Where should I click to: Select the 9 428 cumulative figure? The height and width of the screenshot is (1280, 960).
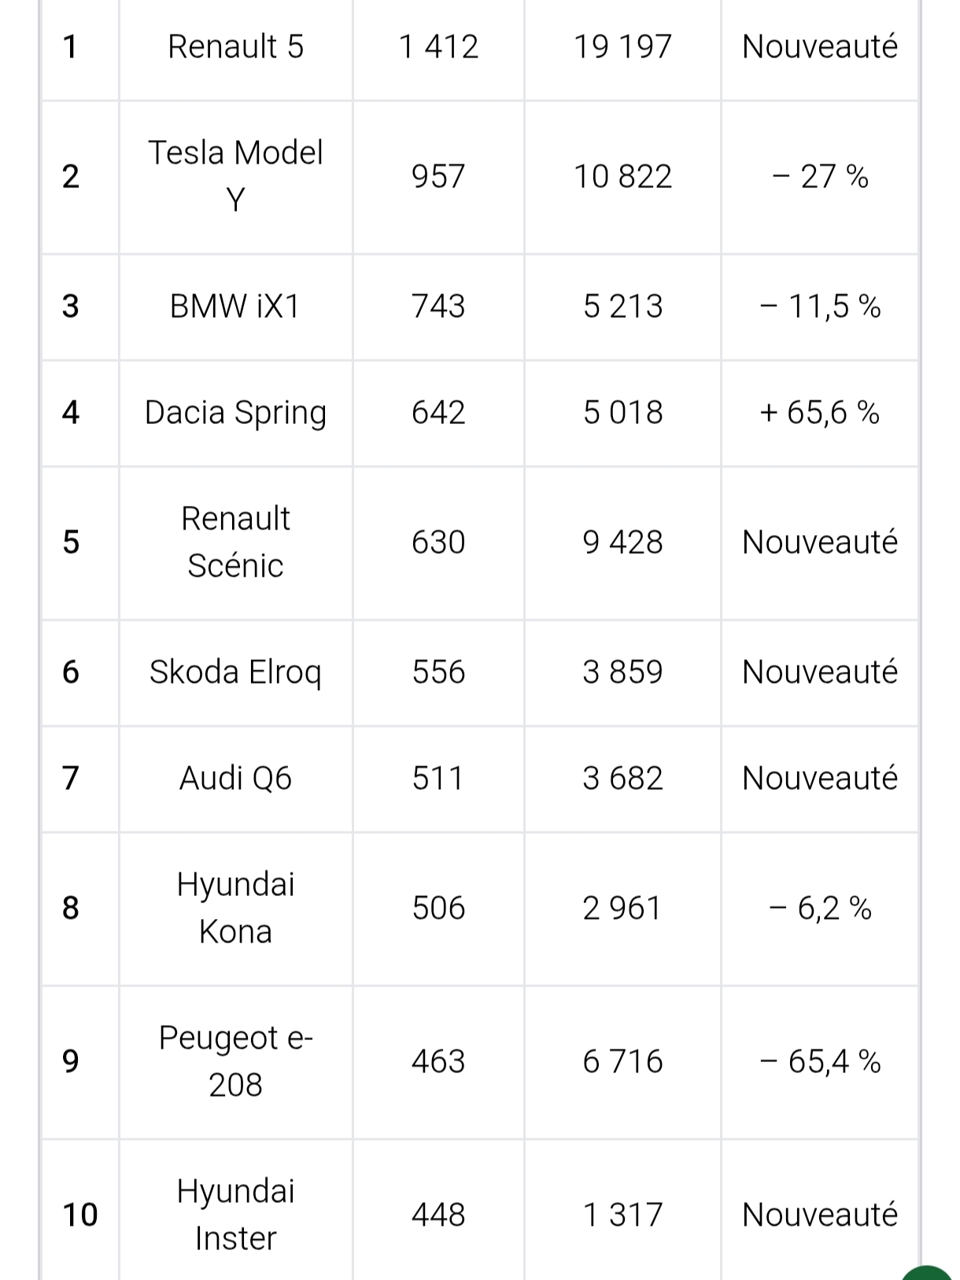click(x=622, y=542)
